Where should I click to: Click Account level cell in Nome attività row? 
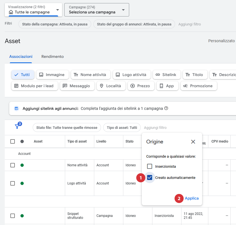pos(103,165)
